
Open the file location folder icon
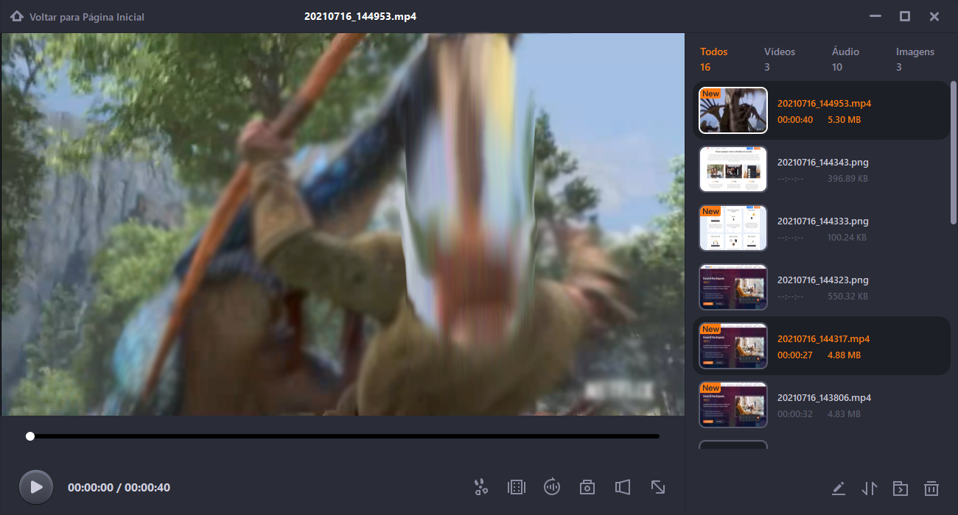901,488
